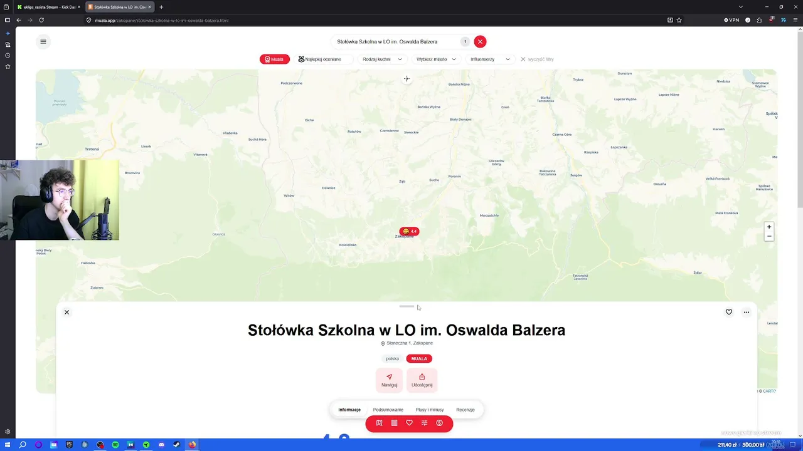Open a new browser tab

pos(161,7)
